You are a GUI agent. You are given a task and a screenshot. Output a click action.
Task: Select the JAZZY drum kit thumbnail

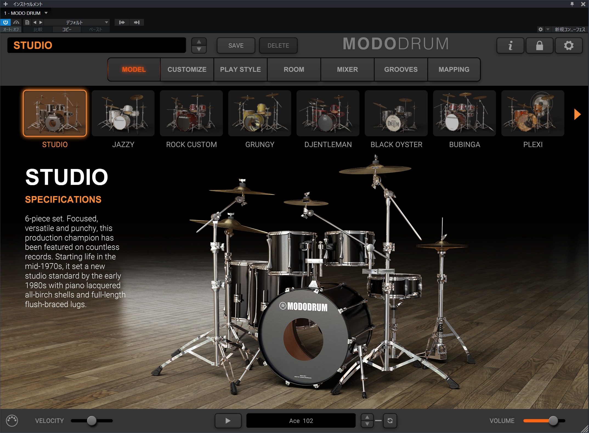[x=123, y=113]
